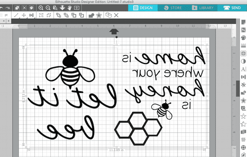
Task: Click the Group icon
Action: [x=41, y=15]
